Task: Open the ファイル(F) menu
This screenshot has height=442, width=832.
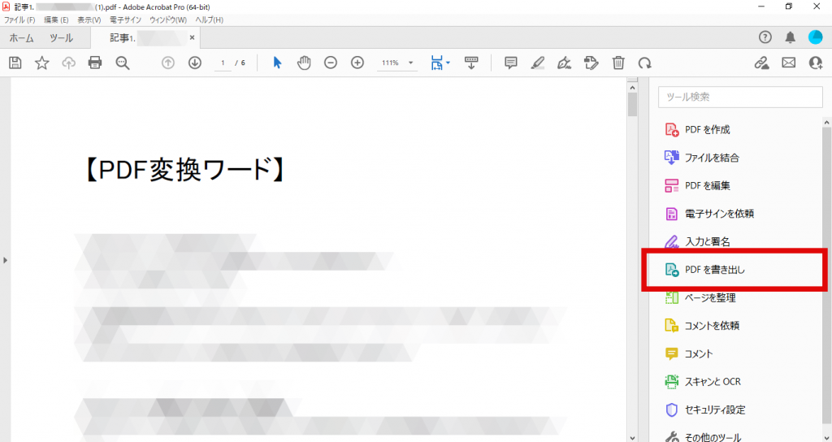Action: [19, 19]
